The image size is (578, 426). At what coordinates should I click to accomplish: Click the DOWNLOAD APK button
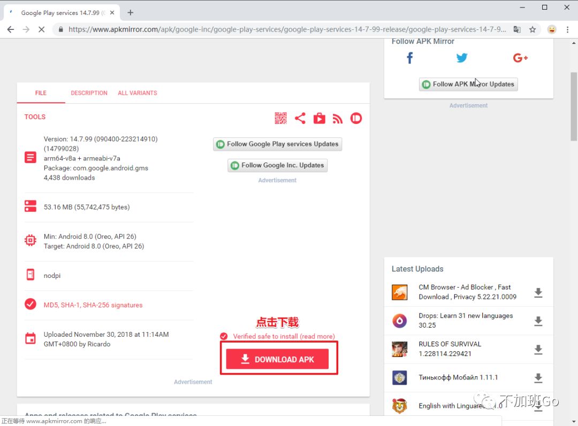click(277, 359)
